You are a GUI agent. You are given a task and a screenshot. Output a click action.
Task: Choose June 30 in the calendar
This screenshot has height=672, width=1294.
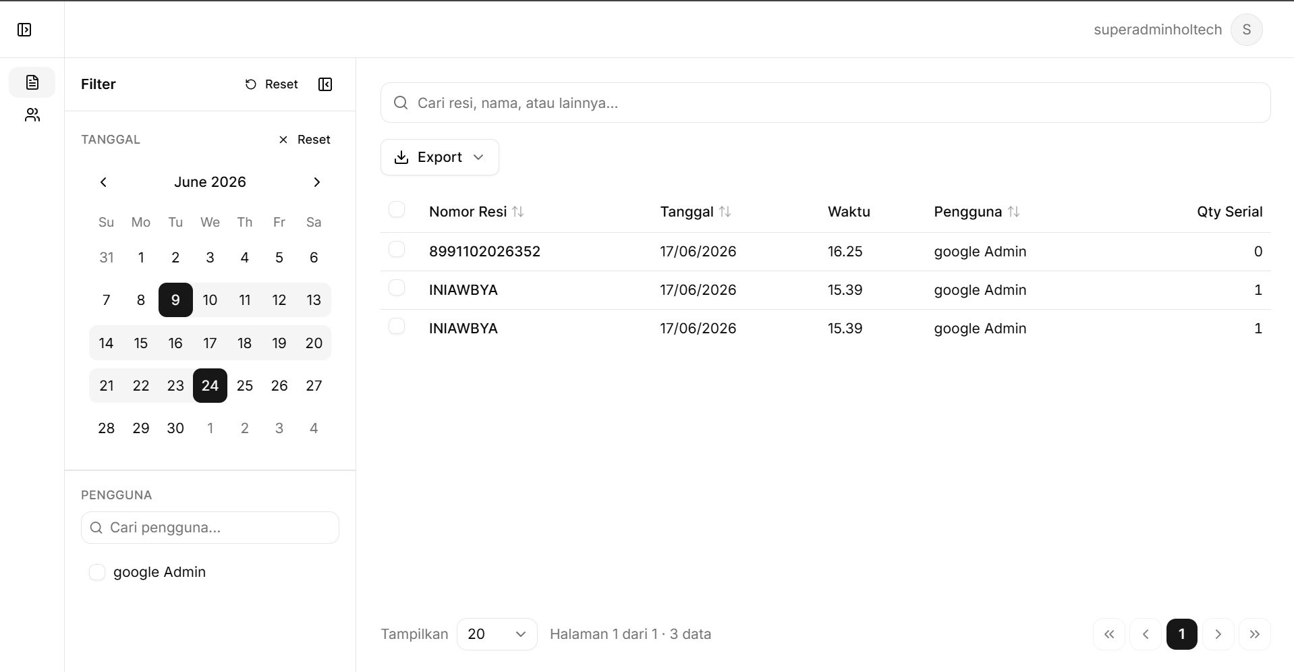(175, 428)
